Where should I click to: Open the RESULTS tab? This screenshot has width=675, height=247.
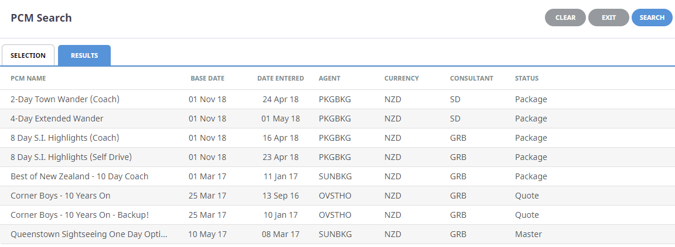(84, 55)
